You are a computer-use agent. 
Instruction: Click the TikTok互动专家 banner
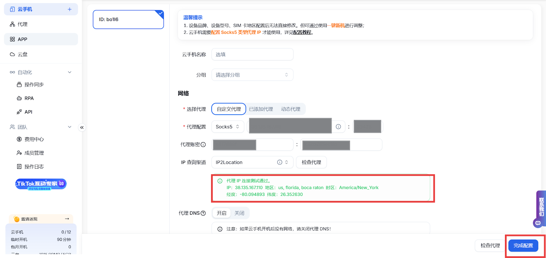click(x=41, y=184)
